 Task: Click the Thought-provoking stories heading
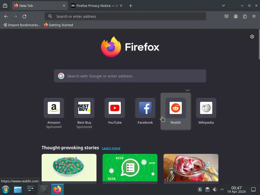click(x=70, y=148)
